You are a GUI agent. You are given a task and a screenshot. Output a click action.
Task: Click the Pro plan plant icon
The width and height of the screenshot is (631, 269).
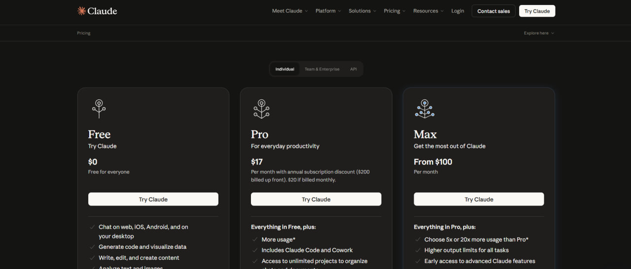coord(261,108)
